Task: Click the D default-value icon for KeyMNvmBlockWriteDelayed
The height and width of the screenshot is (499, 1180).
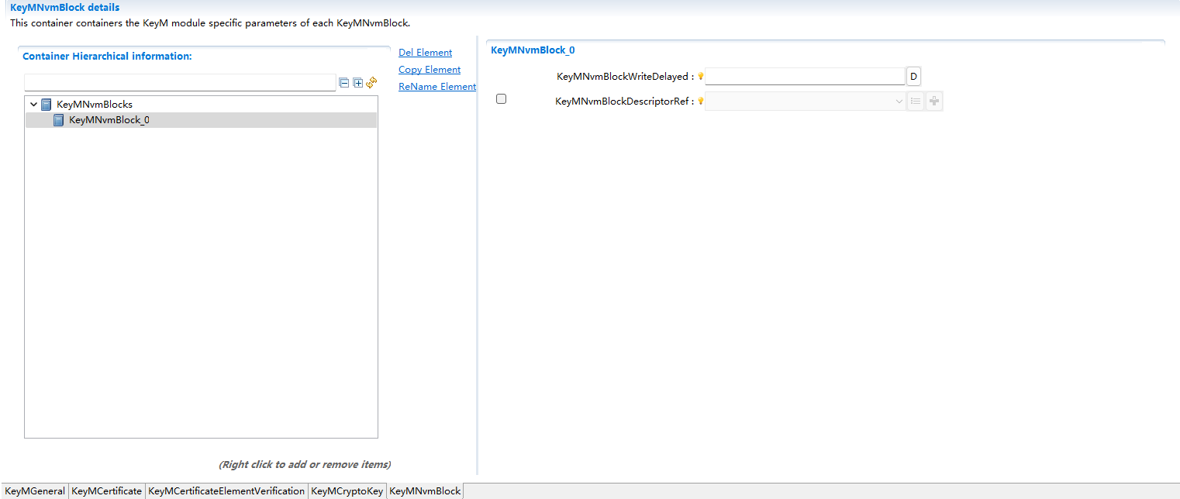Action: point(913,76)
